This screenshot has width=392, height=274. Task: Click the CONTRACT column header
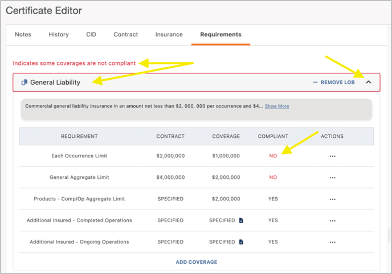[170, 136]
